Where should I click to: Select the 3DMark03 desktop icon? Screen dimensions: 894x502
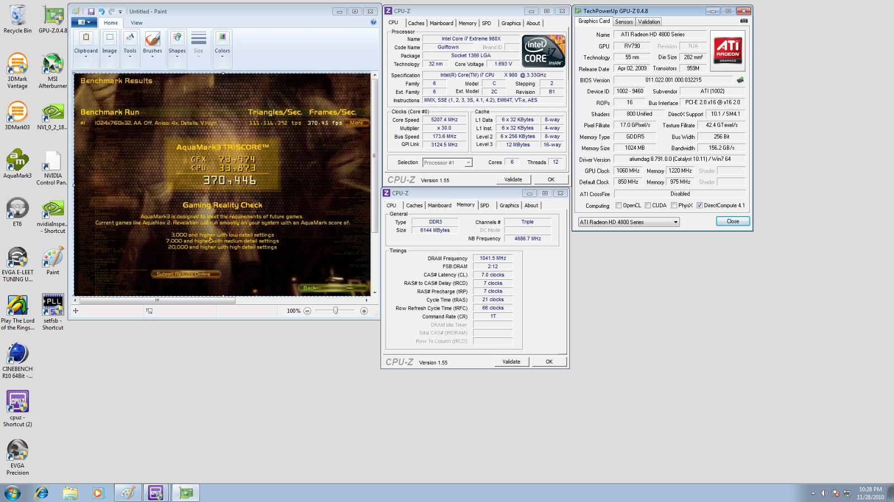coord(17,116)
